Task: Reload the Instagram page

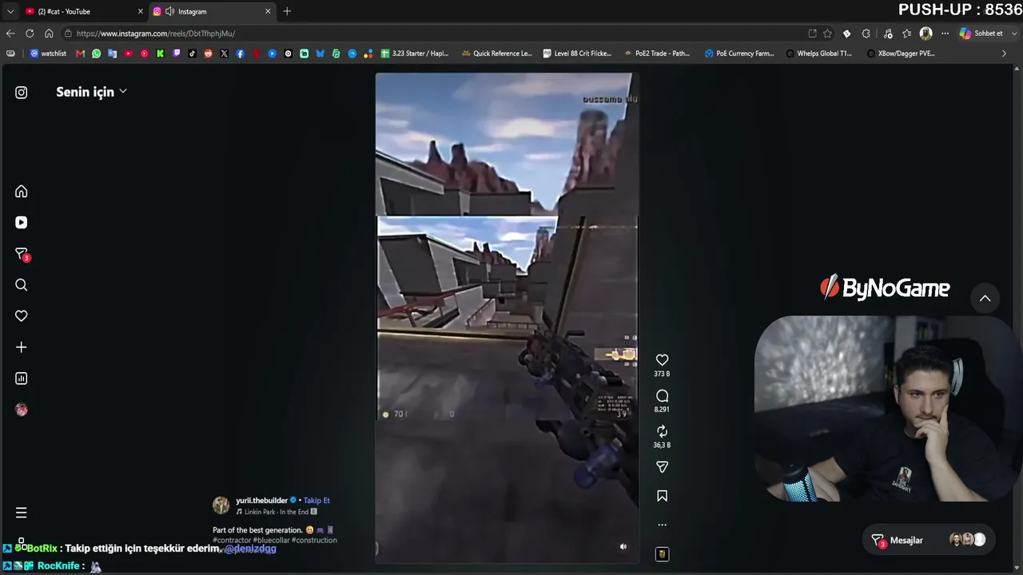Action: click(x=30, y=34)
